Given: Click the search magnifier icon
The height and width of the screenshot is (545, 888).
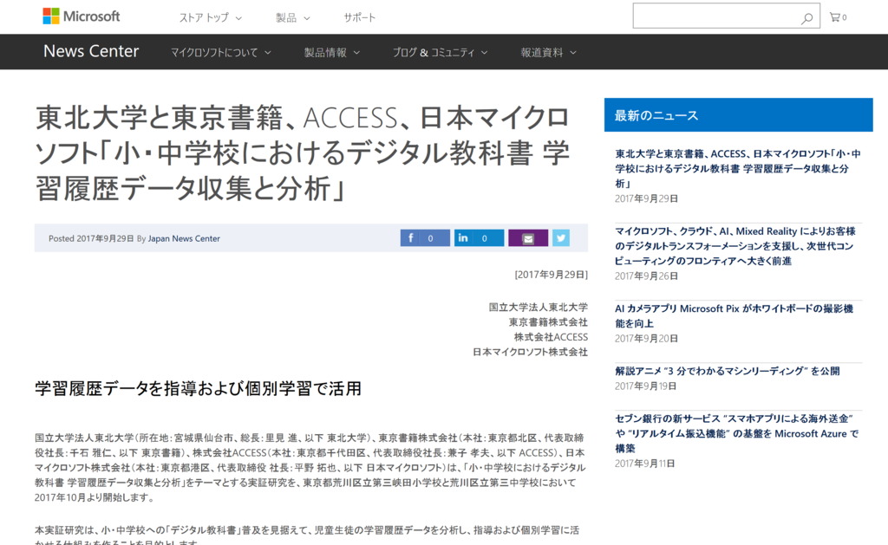Looking at the screenshot, I should point(806,18).
